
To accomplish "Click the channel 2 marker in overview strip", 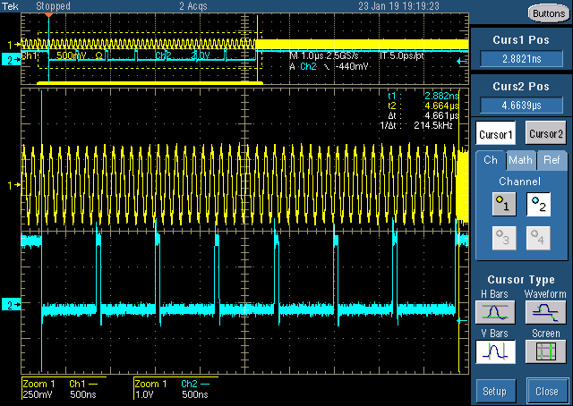I will pos(10,60).
